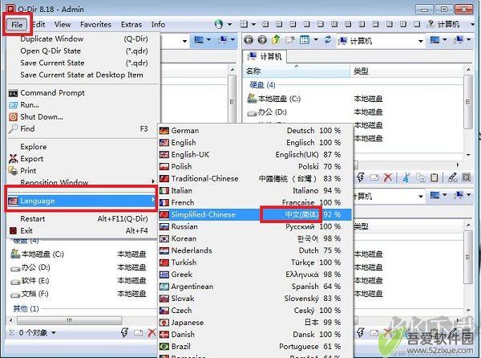Screen dimensions: 481x358
Task: Click the green up-folder icon
Action: point(276,39)
